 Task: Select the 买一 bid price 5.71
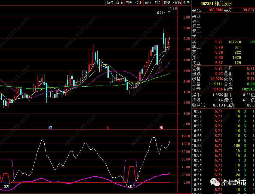219,42
